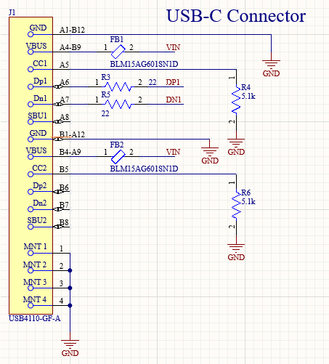The width and height of the screenshot is (329, 364).
Task: Select pin designator B5
Action: coord(64,169)
